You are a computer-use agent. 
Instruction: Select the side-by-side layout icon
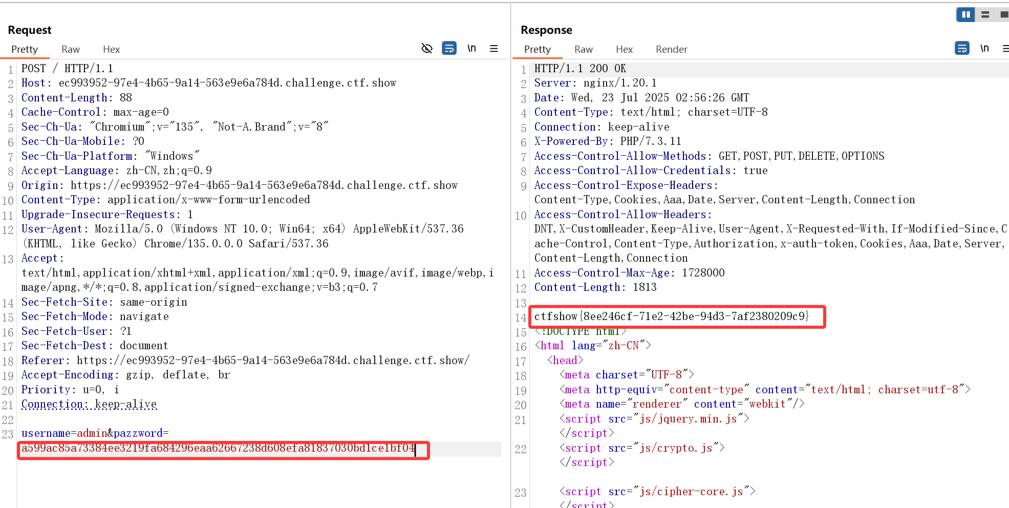pyautogui.click(x=965, y=15)
